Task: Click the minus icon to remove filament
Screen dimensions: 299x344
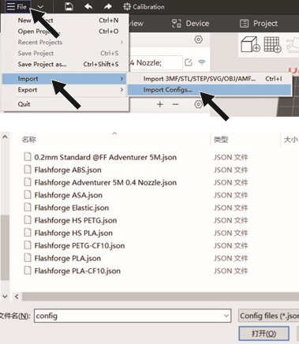Action: pyautogui.click(x=175, y=104)
